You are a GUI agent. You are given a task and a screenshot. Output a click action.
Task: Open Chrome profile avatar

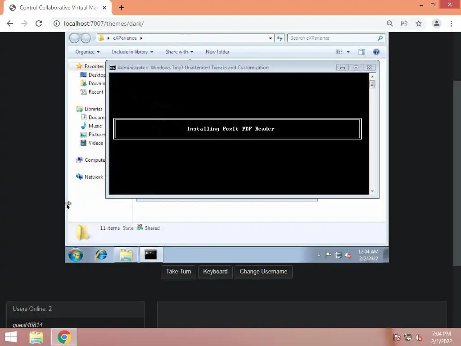click(437, 23)
